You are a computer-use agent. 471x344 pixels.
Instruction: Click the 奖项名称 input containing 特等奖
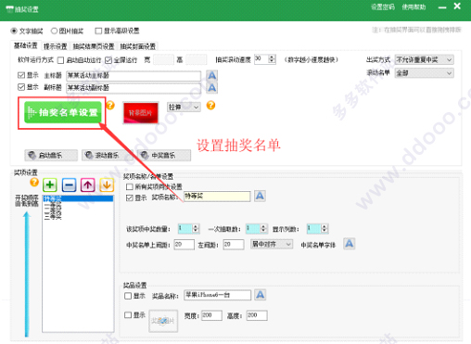pos(217,197)
